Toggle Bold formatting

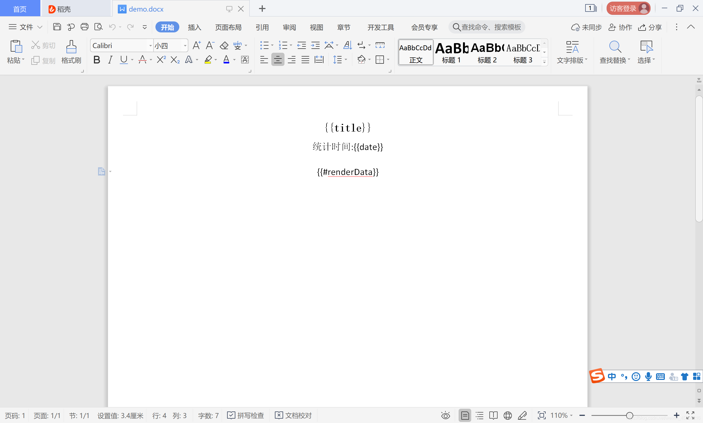pos(97,60)
